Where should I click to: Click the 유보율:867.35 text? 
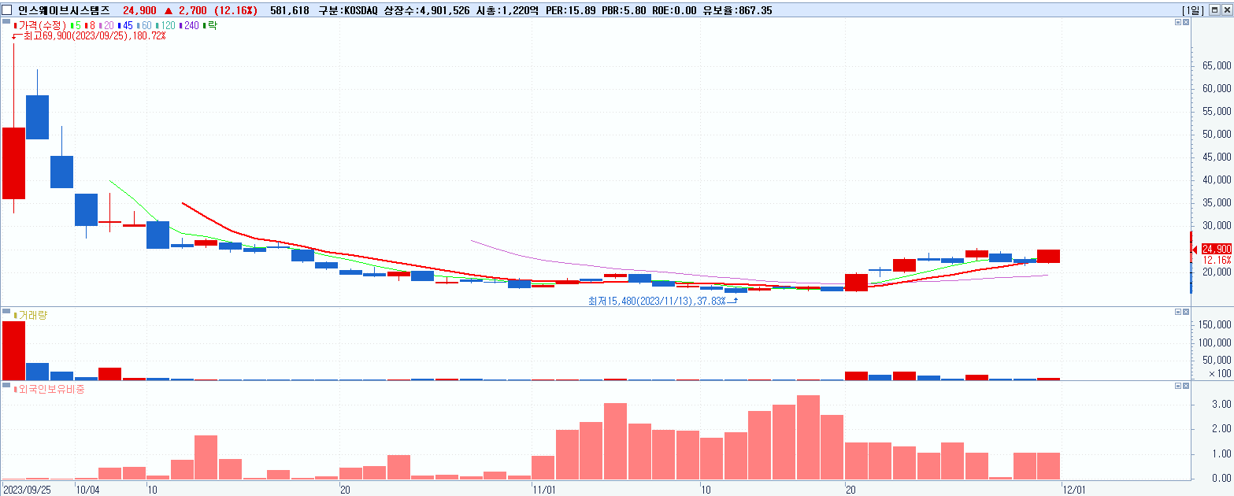click(737, 10)
